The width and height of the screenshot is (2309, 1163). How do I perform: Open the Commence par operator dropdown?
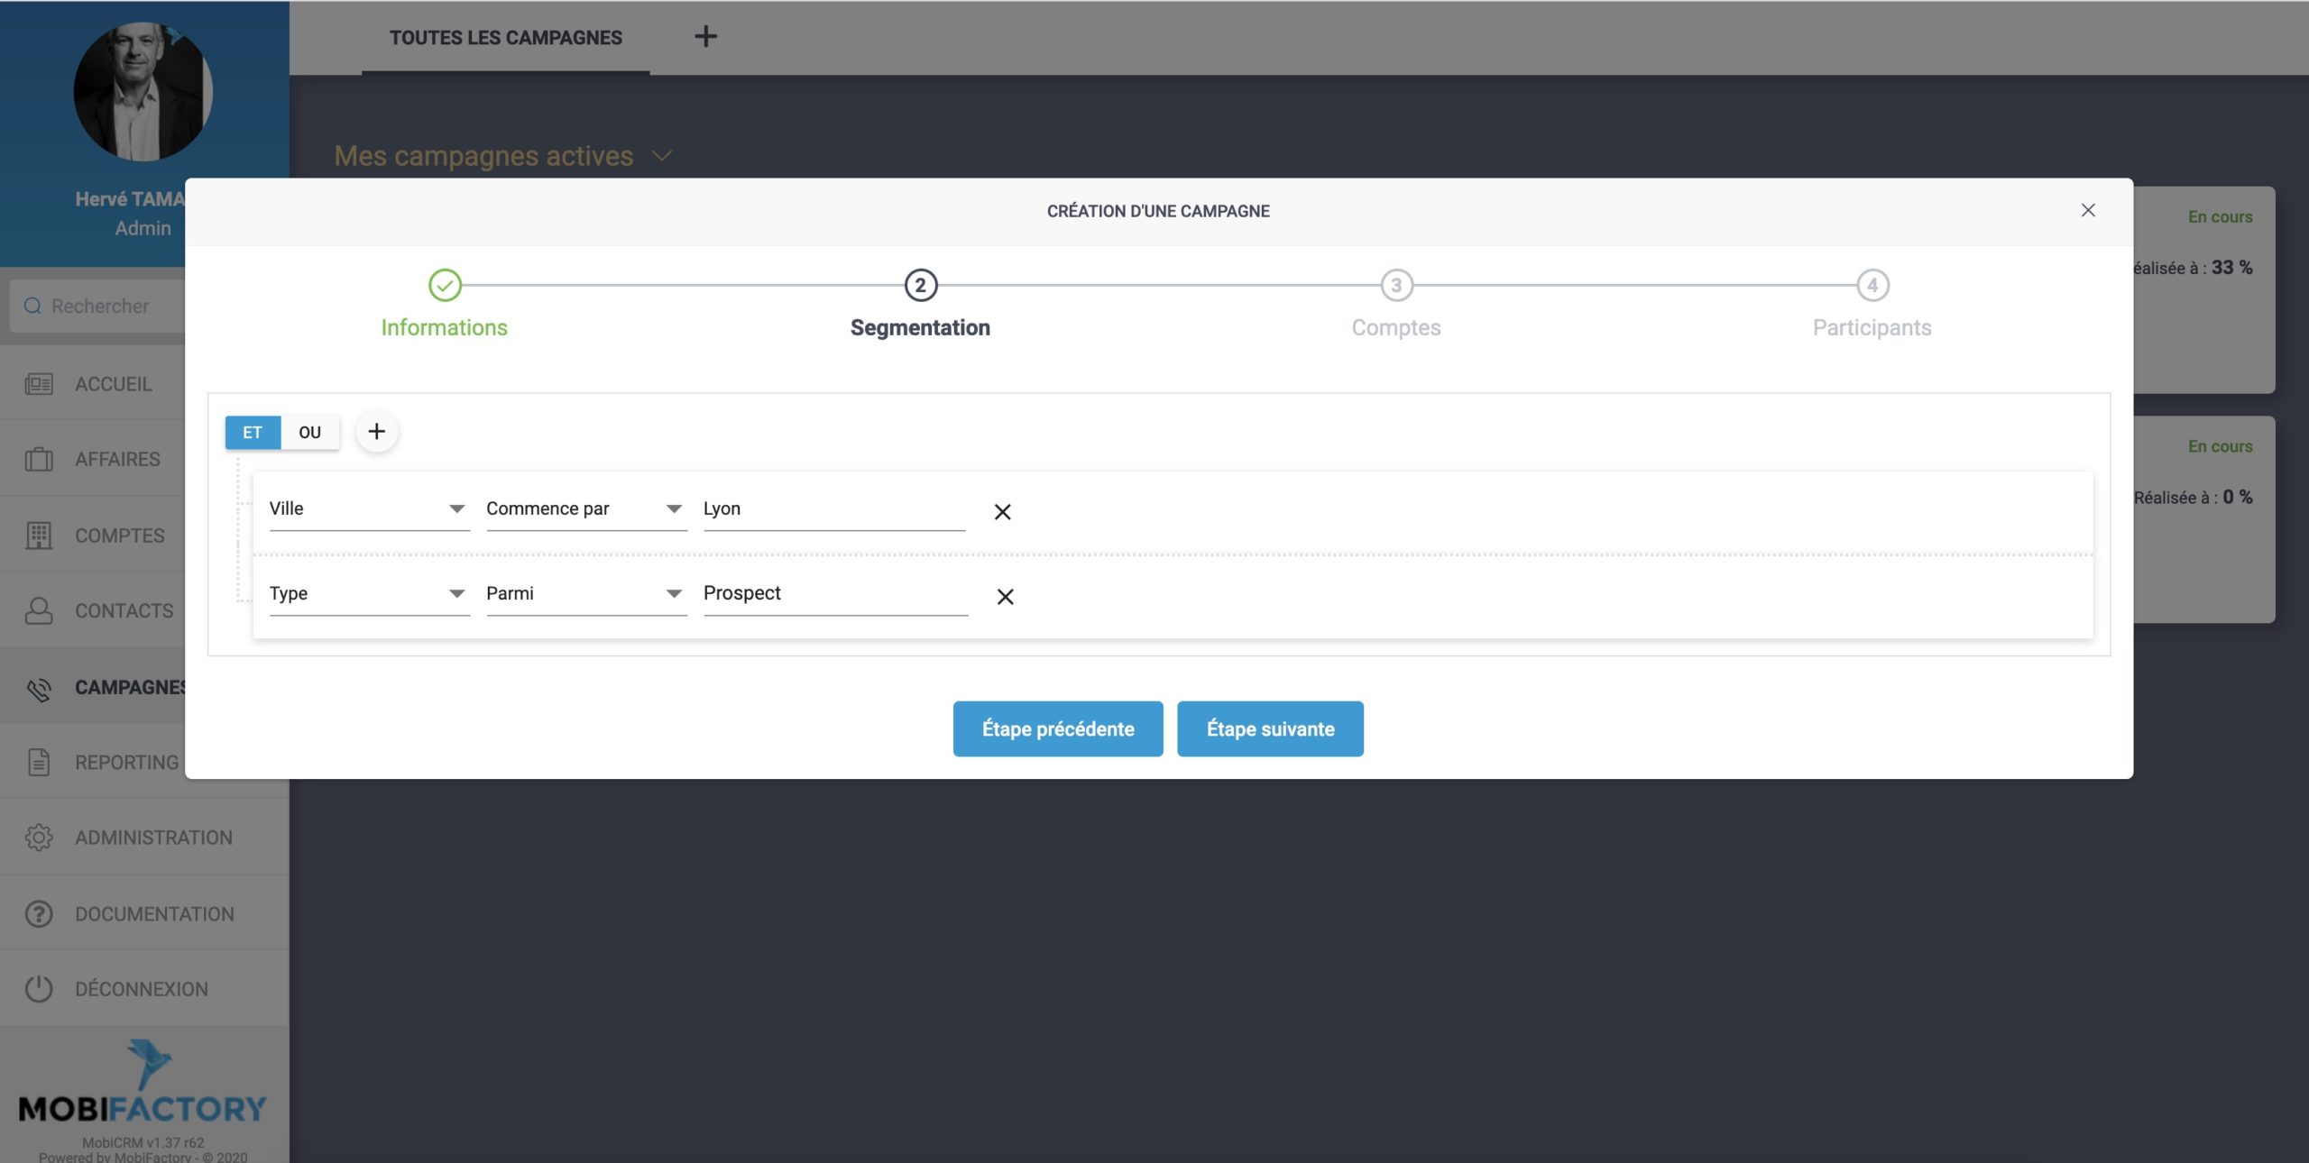(585, 509)
